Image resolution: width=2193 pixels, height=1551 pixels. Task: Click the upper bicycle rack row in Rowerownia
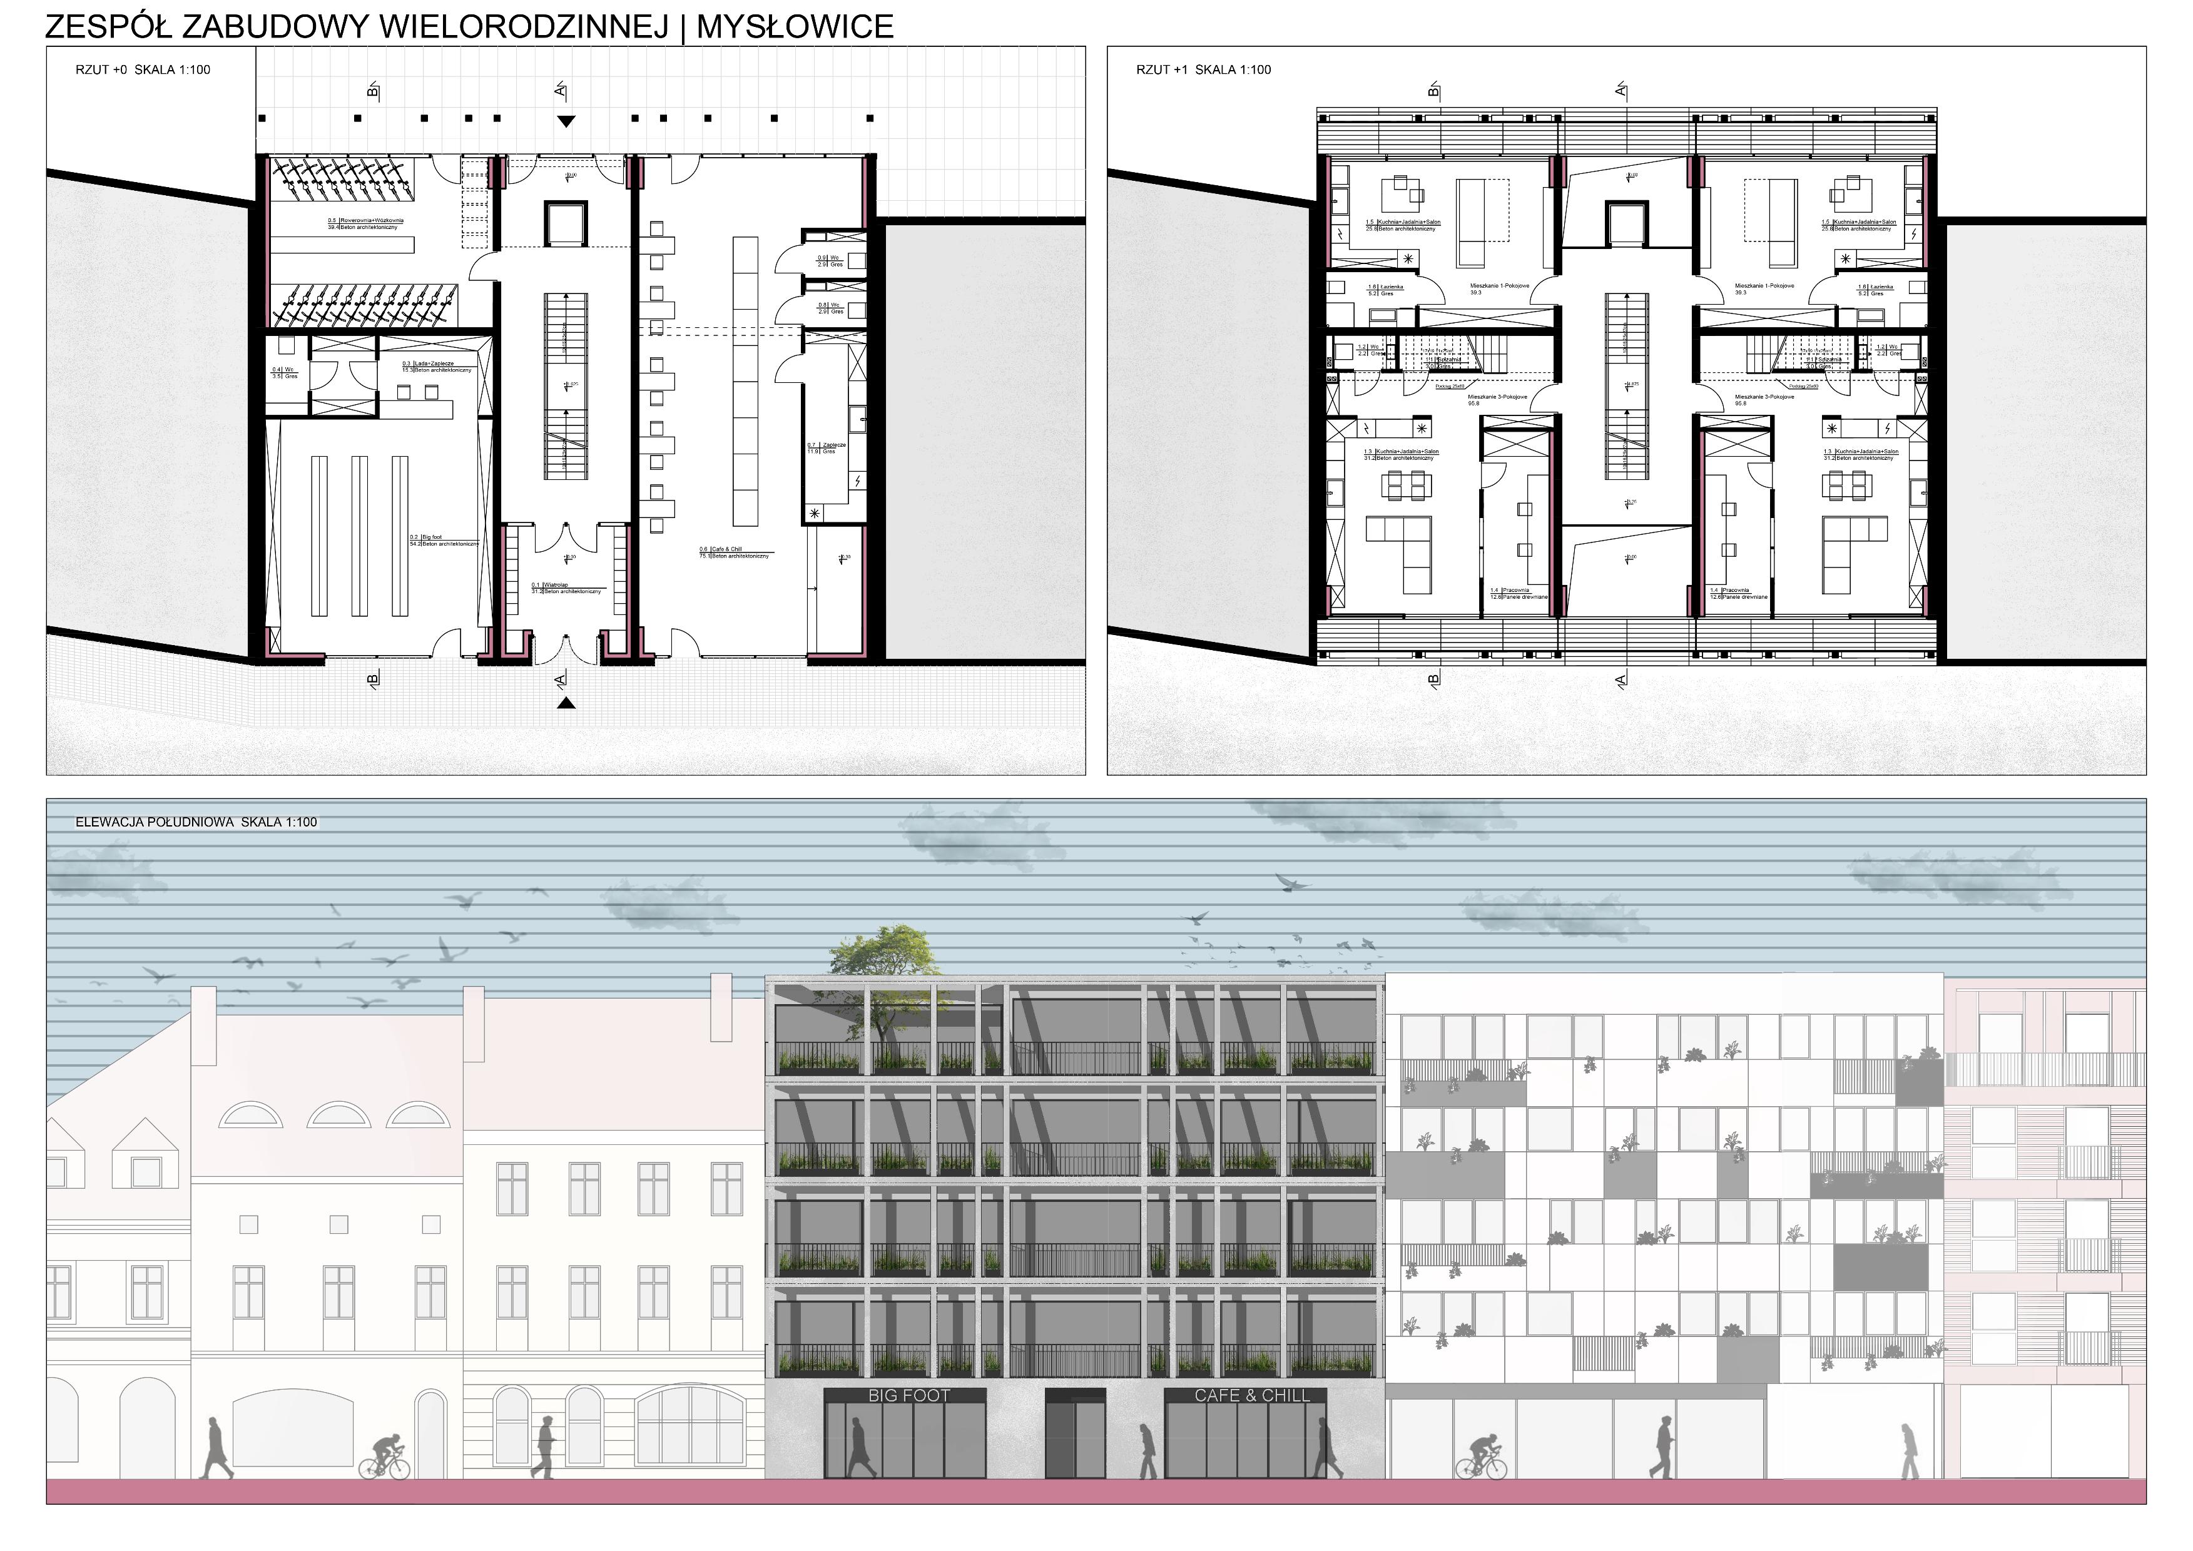pos(344,181)
